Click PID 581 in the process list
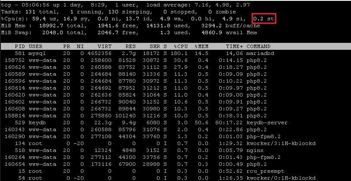Screen dimensions: 351x181 point(19,53)
